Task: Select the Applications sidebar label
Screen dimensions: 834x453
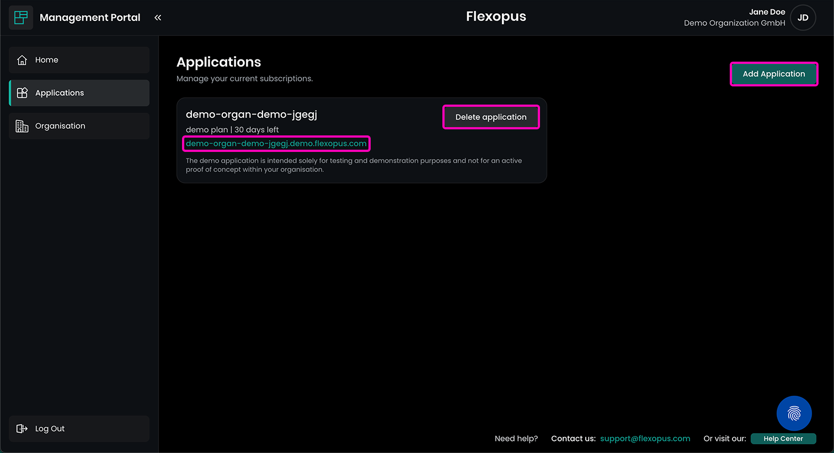Action: click(60, 93)
